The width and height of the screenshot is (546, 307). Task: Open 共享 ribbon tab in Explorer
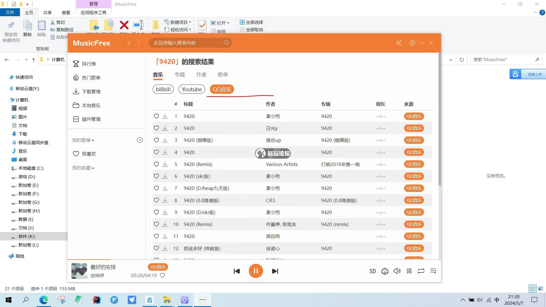(47, 13)
